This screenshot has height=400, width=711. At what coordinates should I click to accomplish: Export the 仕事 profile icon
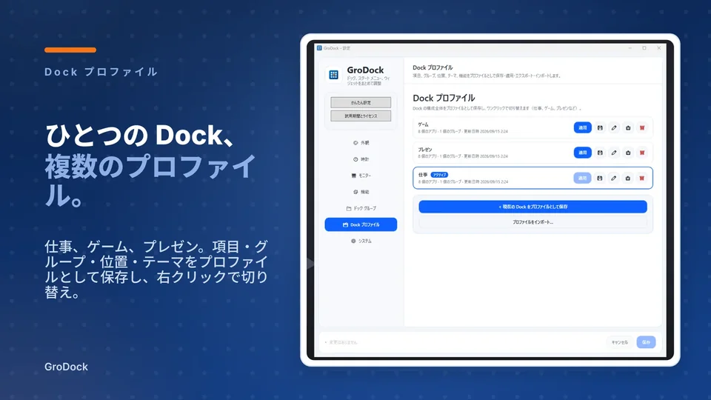627,179
